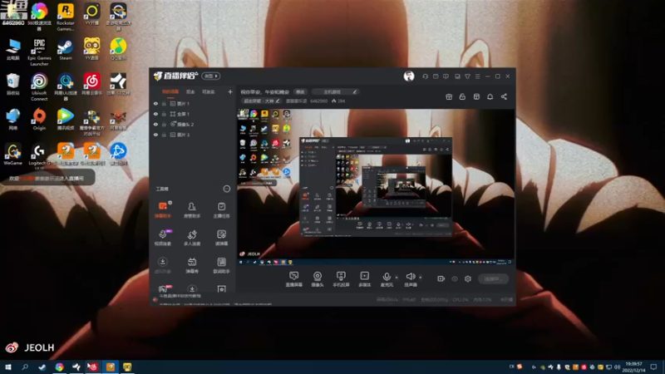The image size is (665, 374).
Task: Toggle visibility of 全屏 1 source
Action: 155,114
